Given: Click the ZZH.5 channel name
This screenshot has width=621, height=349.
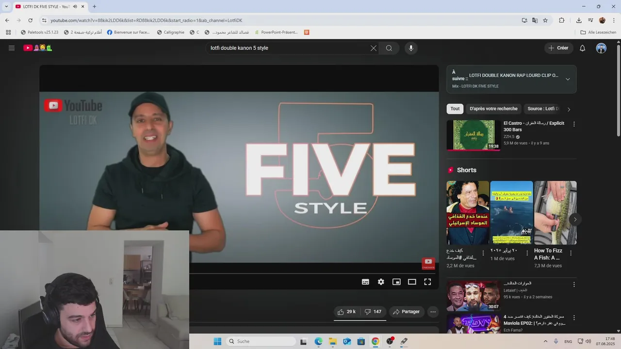Looking at the screenshot, I should coord(509,137).
